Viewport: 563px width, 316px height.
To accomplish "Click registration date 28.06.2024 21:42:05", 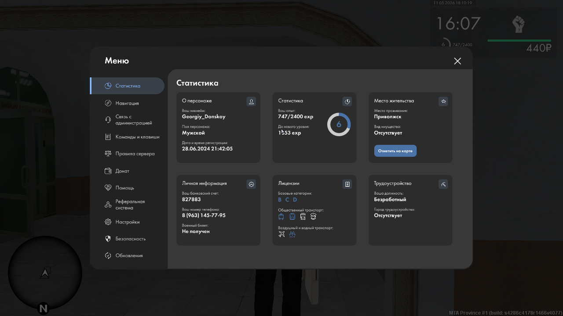I will [x=207, y=149].
